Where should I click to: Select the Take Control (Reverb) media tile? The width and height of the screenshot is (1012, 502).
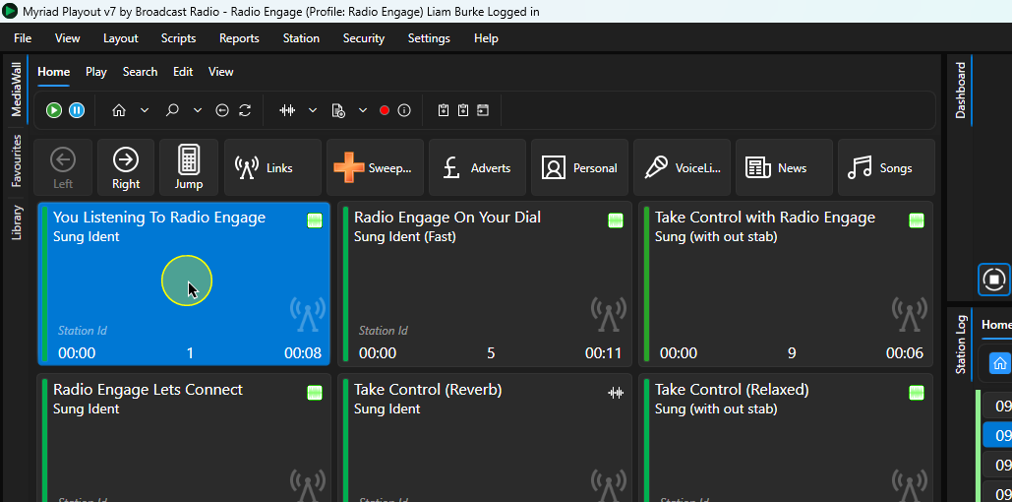[485, 437]
